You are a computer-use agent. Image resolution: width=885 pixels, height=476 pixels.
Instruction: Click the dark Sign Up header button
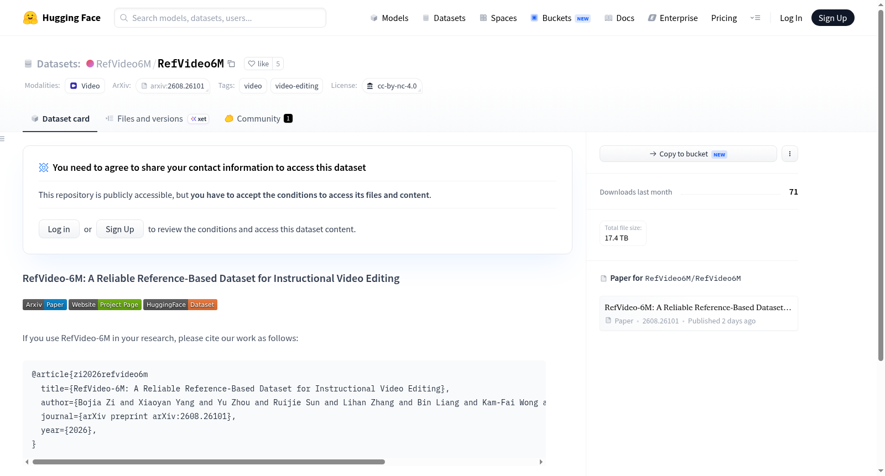tap(833, 18)
